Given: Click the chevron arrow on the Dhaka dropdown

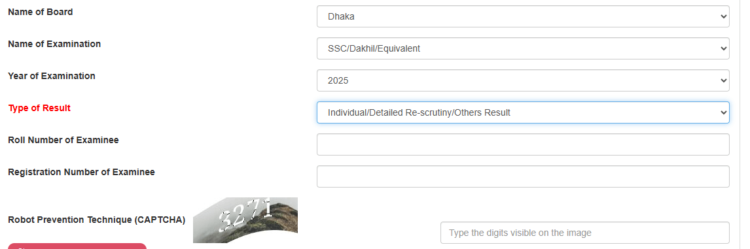Looking at the screenshot, I should point(723,16).
